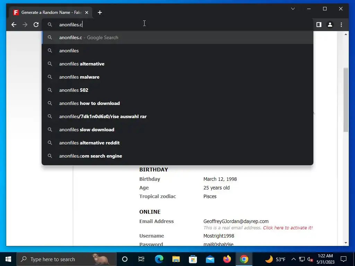Screen dimensions: 355x266
Task: Open the tab search chevron in title bar
Action: 293,9
